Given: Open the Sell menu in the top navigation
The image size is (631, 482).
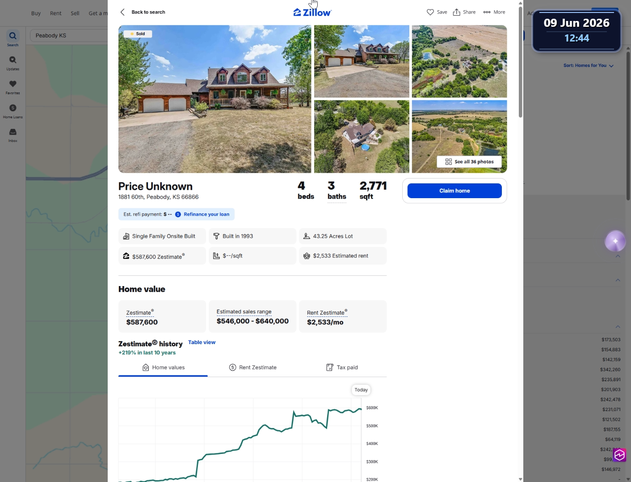Looking at the screenshot, I should point(75,13).
